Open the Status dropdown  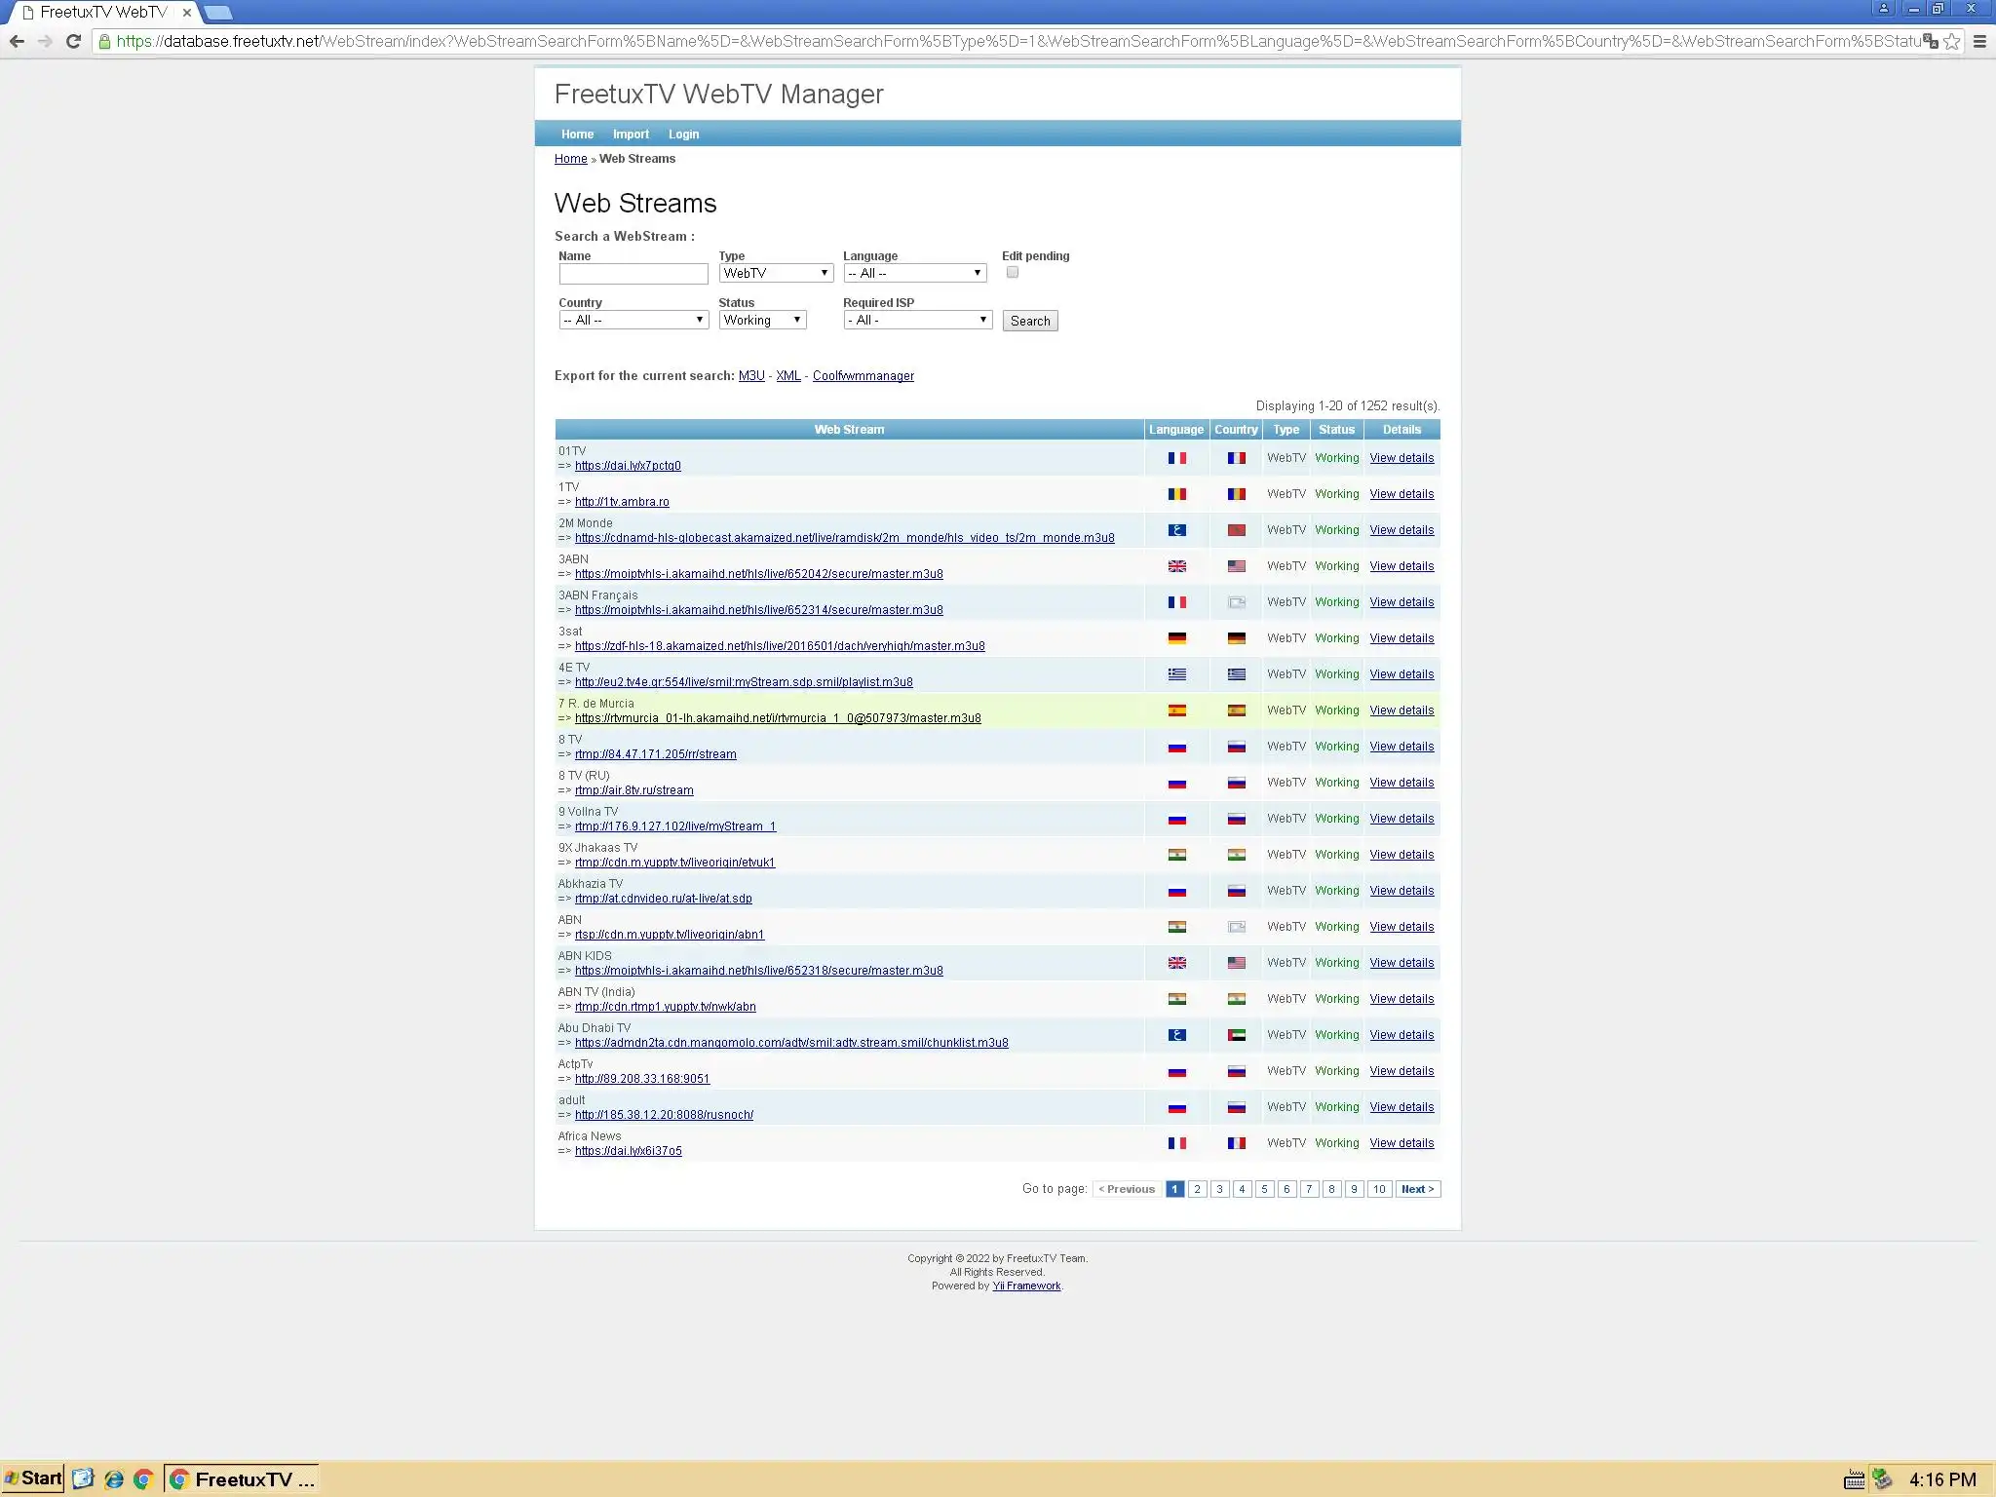tap(762, 320)
